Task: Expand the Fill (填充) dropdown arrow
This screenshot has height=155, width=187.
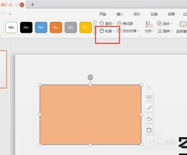Action: point(114,24)
